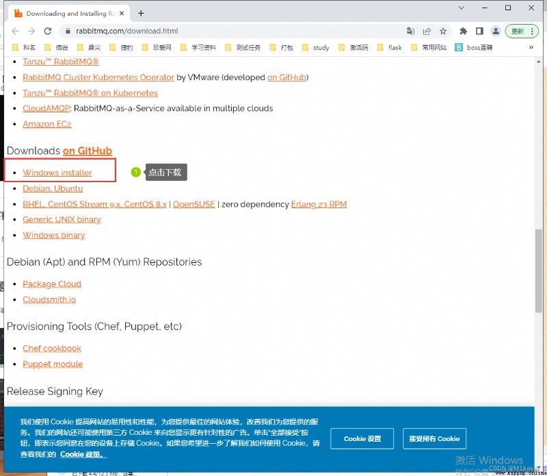Open the user profile avatar

pos(496,31)
